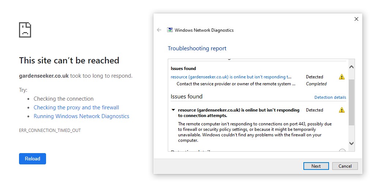Cancel the network diagnostics dialog
378x191 pixels.
345,166
